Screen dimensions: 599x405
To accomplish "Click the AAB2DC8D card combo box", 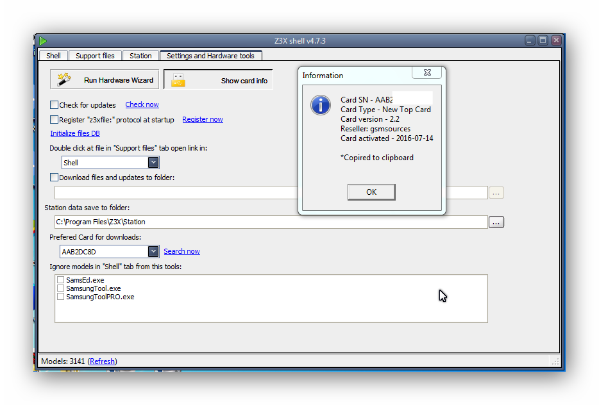I will [x=110, y=252].
